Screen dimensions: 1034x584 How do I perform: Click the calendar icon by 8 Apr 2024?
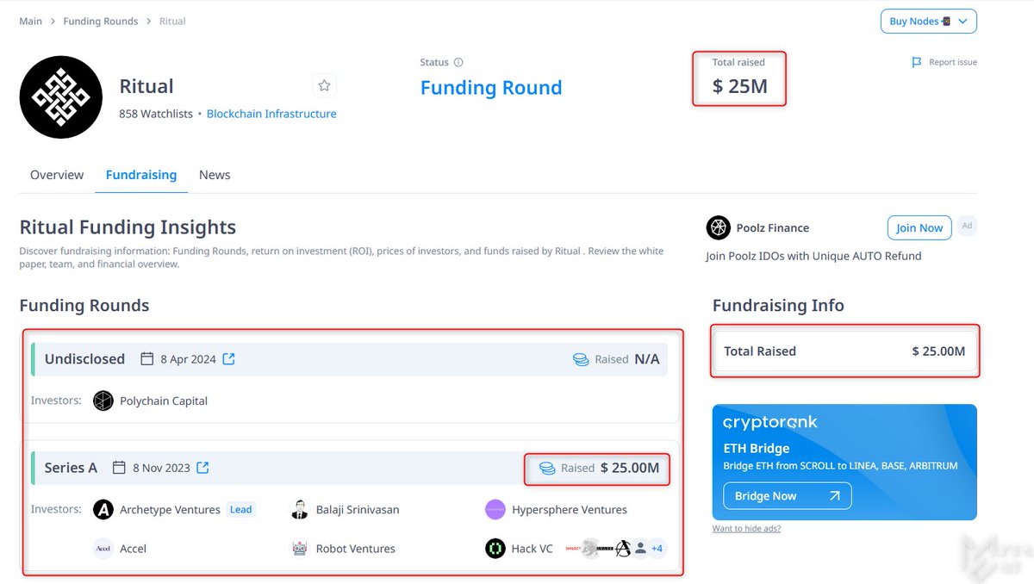pyautogui.click(x=146, y=359)
